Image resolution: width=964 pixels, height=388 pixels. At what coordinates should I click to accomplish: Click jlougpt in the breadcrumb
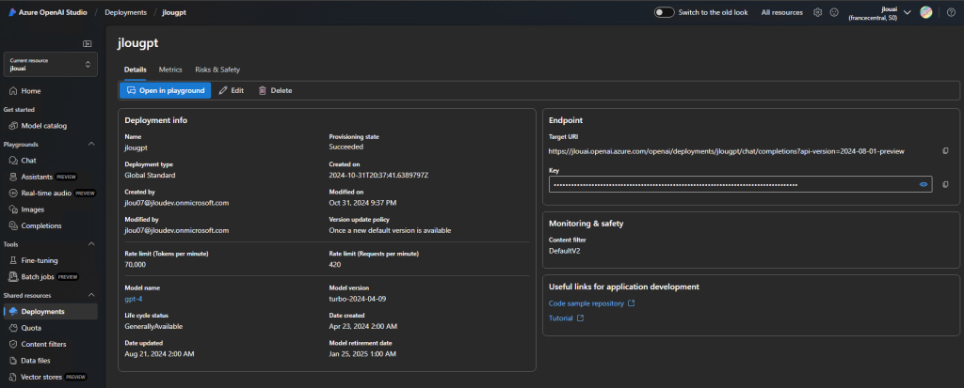174,12
